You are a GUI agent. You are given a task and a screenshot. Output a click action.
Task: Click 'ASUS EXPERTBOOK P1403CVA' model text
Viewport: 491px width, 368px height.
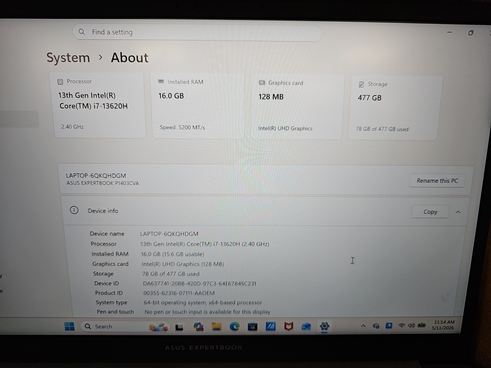[103, 183]
